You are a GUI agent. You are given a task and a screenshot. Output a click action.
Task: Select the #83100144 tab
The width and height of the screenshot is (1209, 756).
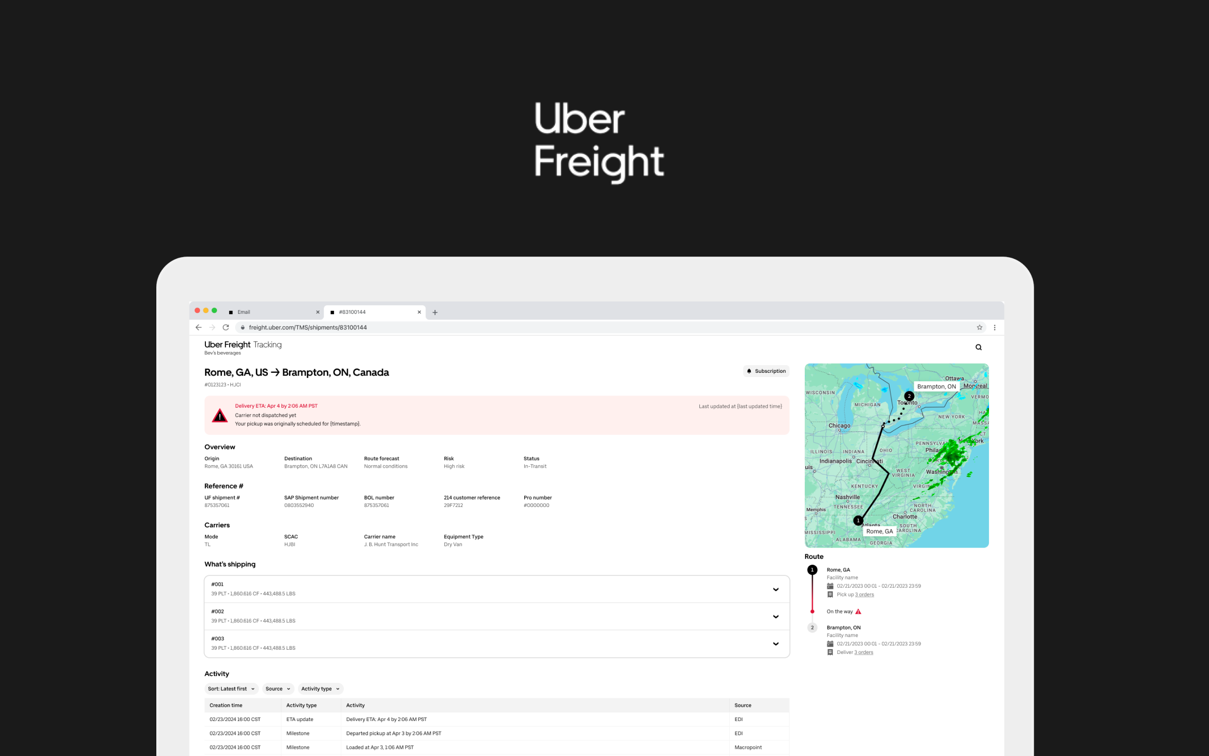coord(375,312)
